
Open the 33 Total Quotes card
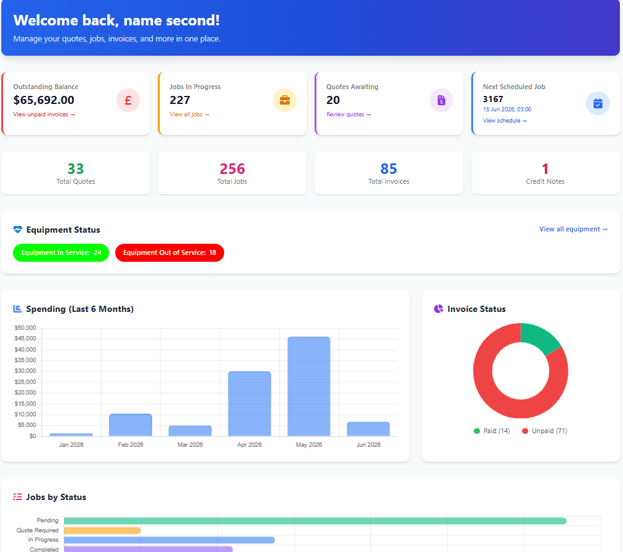coord(76,173)
